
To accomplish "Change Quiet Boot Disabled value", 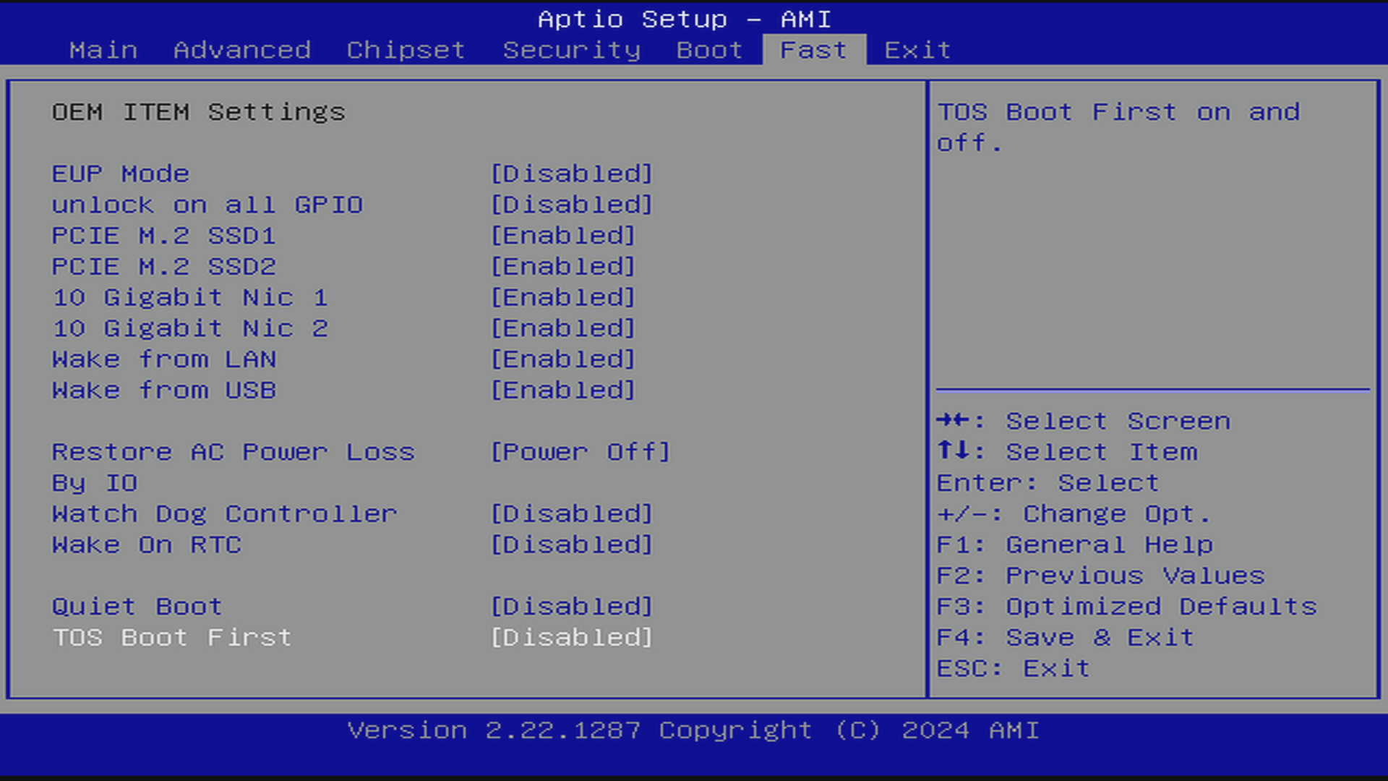I will pos(572,607).
